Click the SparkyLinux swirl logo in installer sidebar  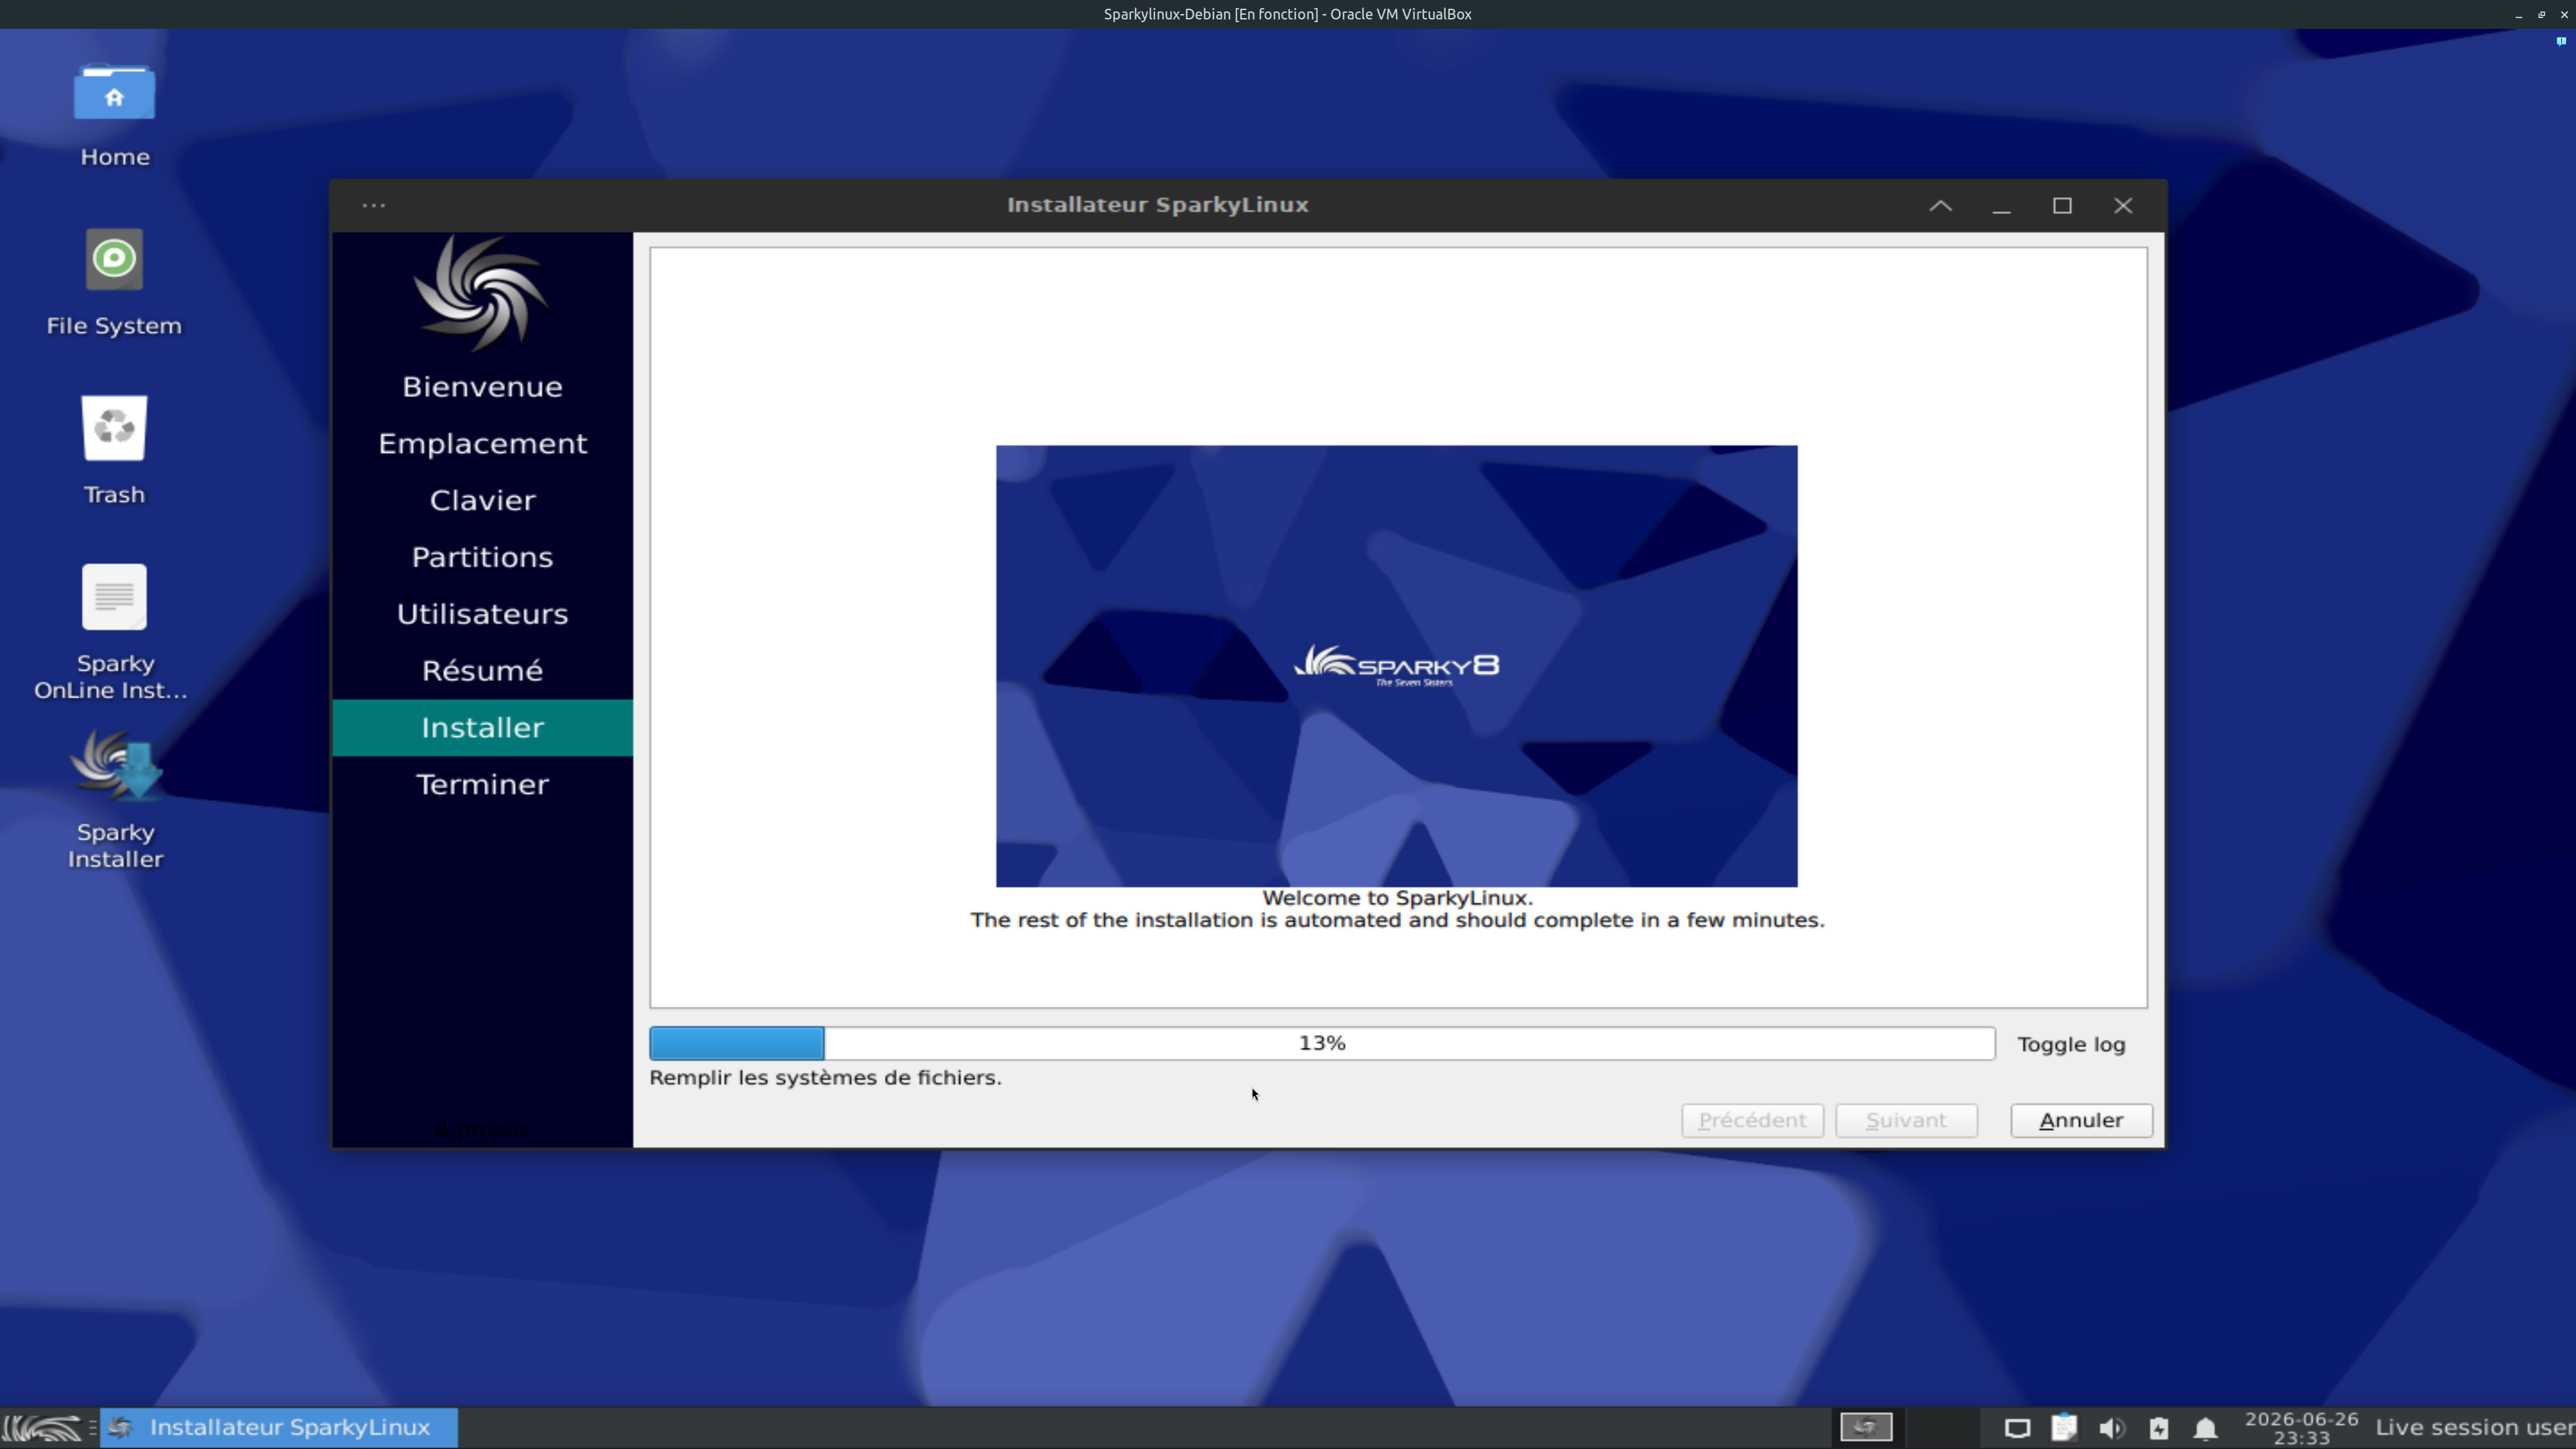tap(482, 292)
